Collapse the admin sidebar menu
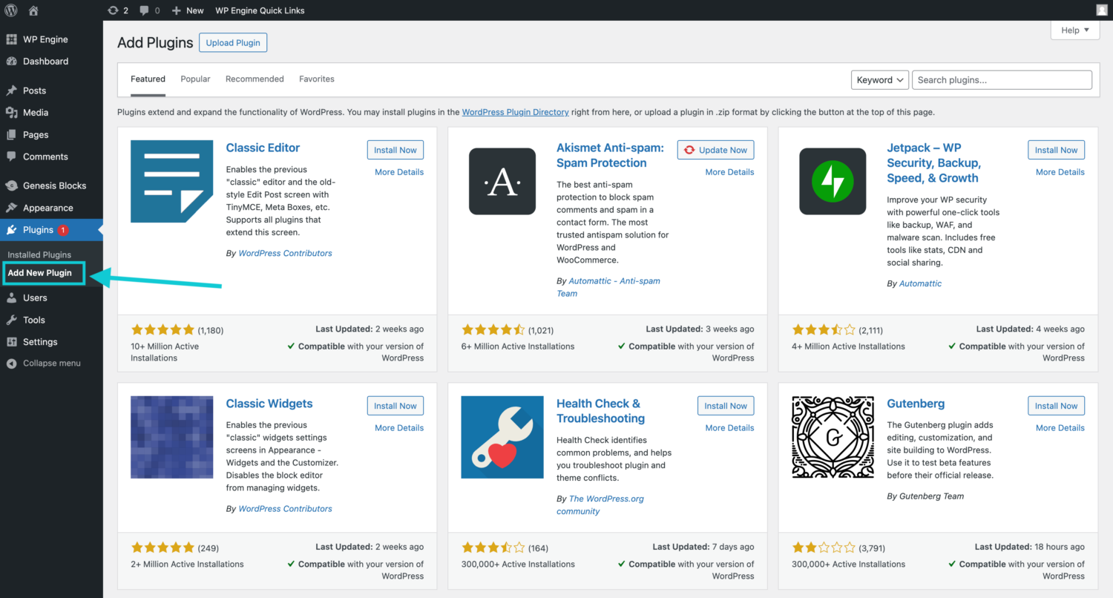 click(12, 363)
